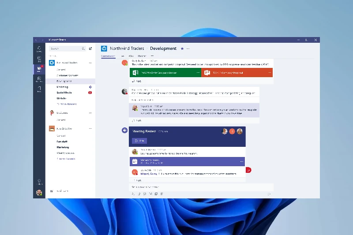Click the attach file paperclip icon
Image resolution: width=353 pixels, height=235 pixels.
tap(139, 194)
